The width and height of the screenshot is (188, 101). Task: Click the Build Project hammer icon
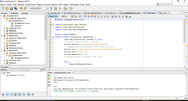[51, 8]
